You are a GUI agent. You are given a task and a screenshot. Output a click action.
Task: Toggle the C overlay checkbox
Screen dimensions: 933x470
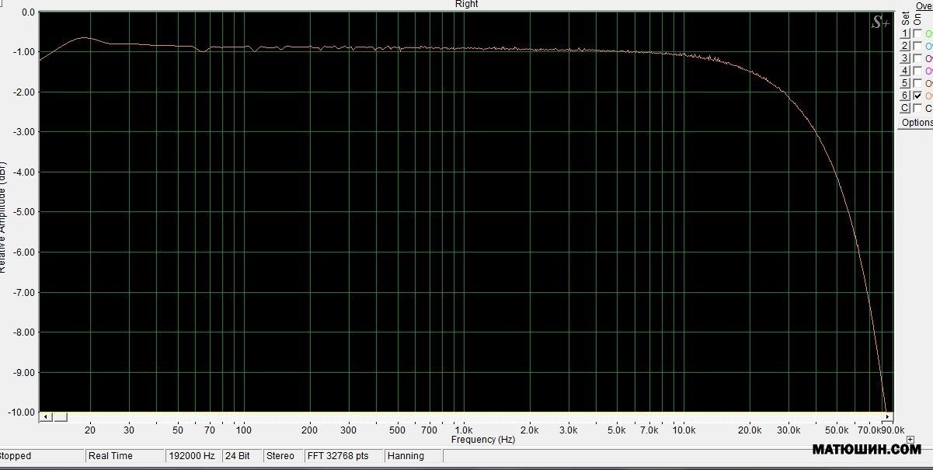point(917,108)
